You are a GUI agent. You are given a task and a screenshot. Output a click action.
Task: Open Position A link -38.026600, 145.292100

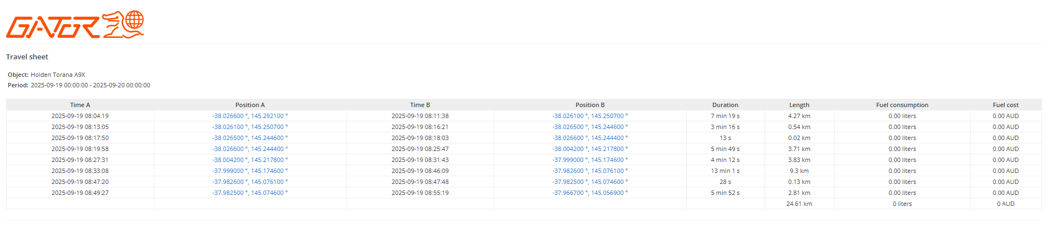[x=250, y=116]
